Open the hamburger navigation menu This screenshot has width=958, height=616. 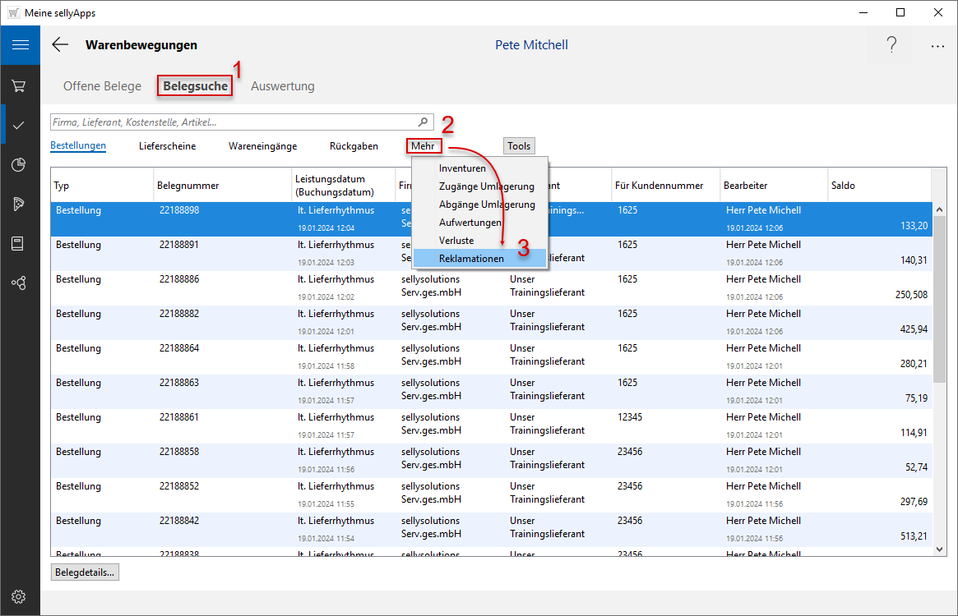click(20, 45)
